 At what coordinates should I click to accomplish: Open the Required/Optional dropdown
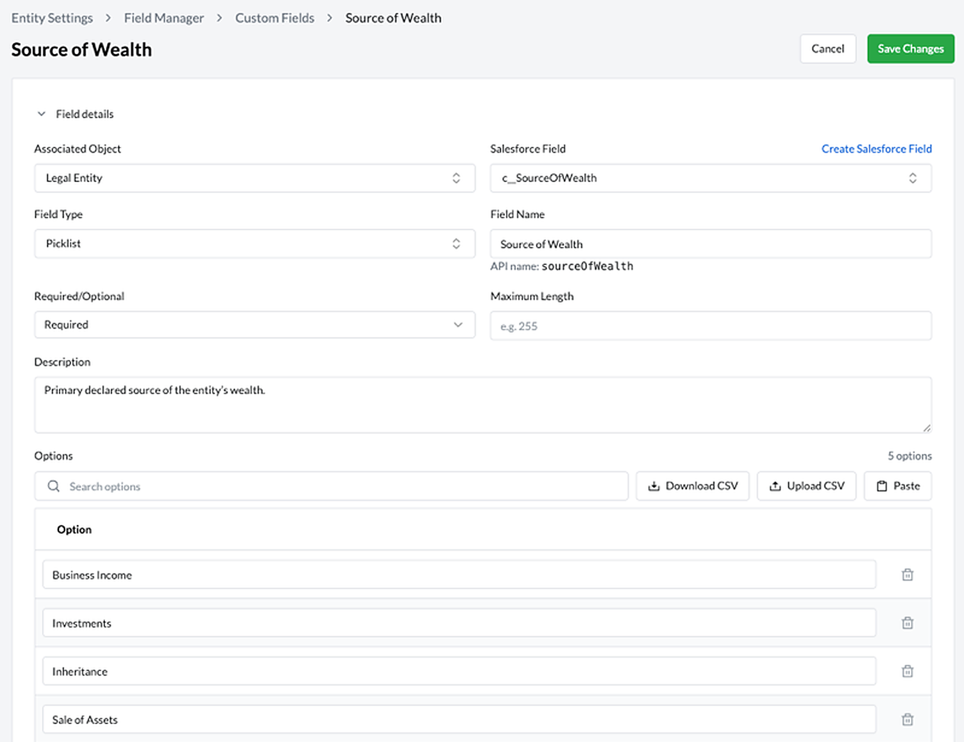click(x=254, y=325)
